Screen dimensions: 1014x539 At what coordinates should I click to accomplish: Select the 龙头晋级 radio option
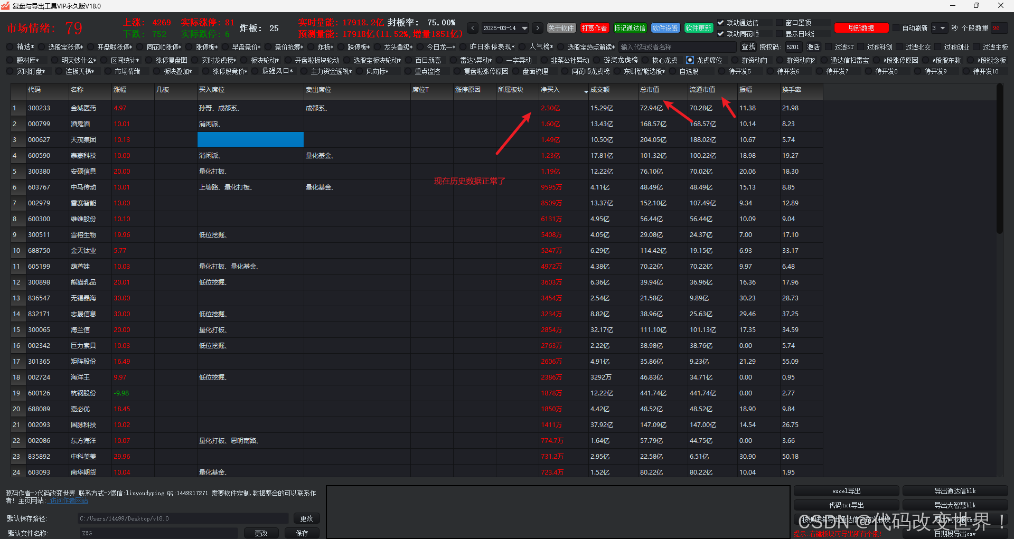377,47
